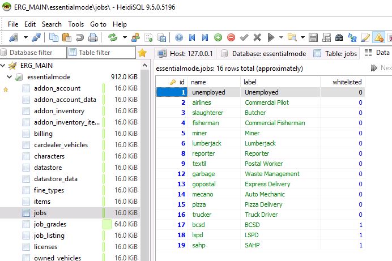392x261 pixels.
Task: Click the green Refresh icon
Action: pyautogui.click(x=113, y=38)
